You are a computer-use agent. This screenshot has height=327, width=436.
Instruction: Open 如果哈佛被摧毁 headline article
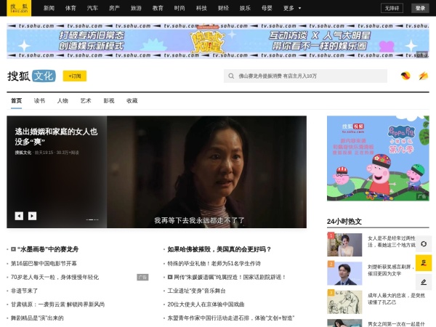point(219,249)
